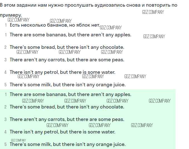Select number 5 in the green block
This screenshot has height=149, width=189.
[x=6, y=145]
